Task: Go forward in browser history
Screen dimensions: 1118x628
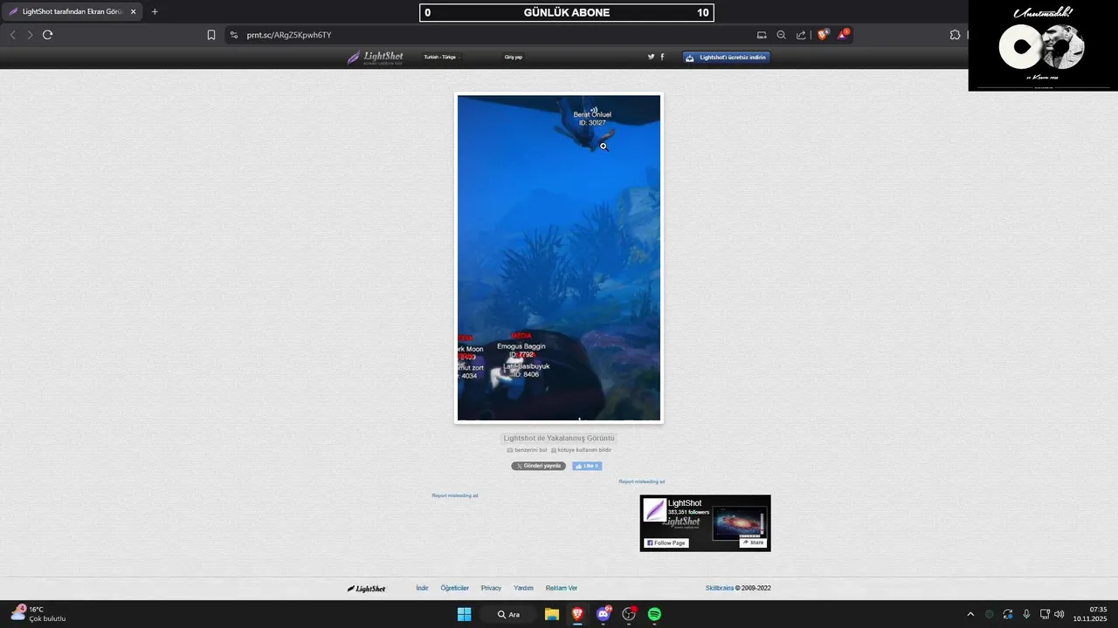Action: (x=30, y=35)
